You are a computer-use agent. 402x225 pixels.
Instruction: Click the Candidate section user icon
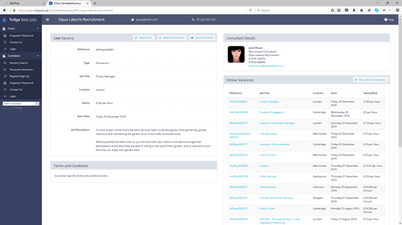[x=4, y=56]
